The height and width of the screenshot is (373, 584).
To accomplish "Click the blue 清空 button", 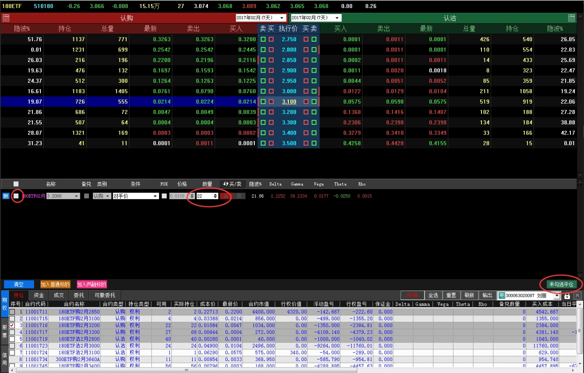I will [x=19, y=284].
